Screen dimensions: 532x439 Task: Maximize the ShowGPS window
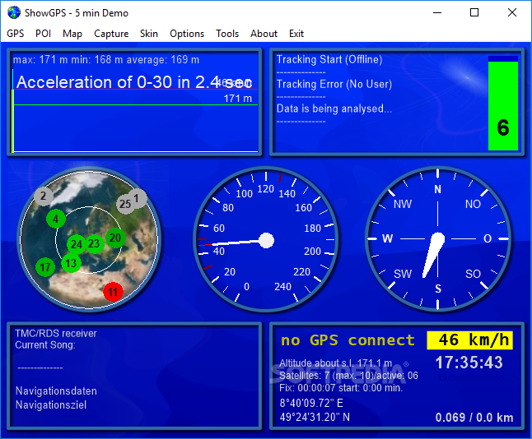(474, 12)
